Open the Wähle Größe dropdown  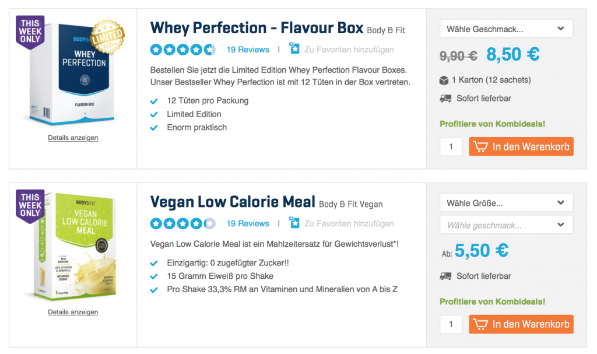click(506, 203)
